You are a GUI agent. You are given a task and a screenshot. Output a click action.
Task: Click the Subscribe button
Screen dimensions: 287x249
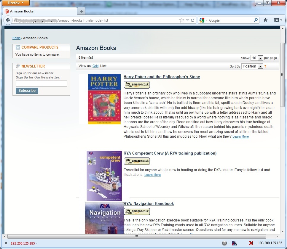pyautogui.click(x=27, y=91)
